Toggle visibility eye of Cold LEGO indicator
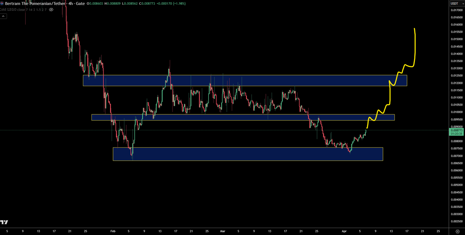This screenshot has width=465, height=235. point(51,9)
